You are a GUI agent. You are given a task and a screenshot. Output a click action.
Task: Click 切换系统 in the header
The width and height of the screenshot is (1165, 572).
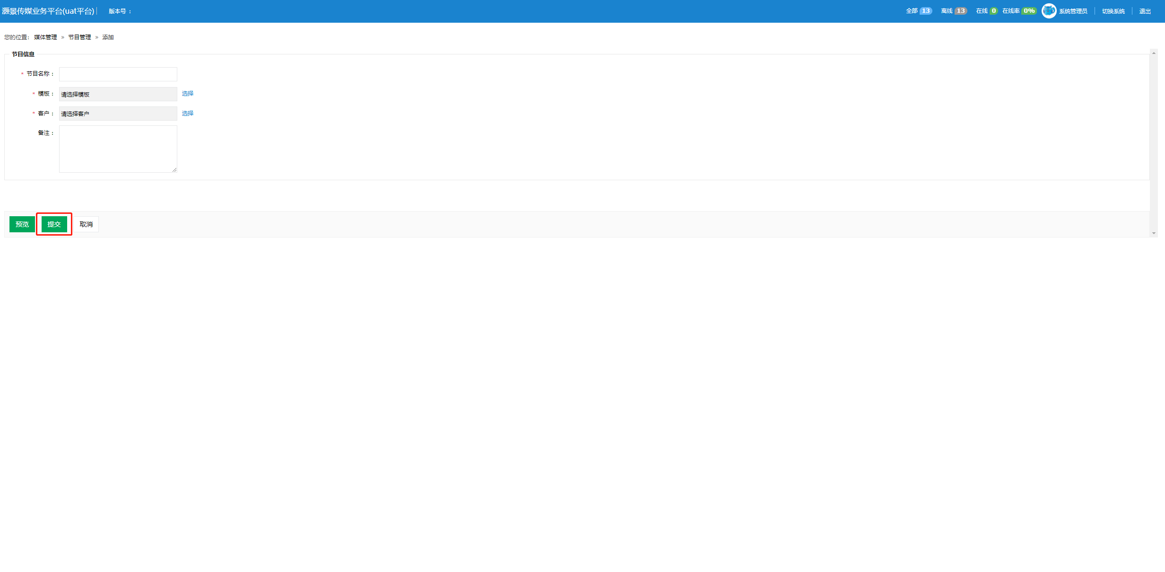[1113, 11]
